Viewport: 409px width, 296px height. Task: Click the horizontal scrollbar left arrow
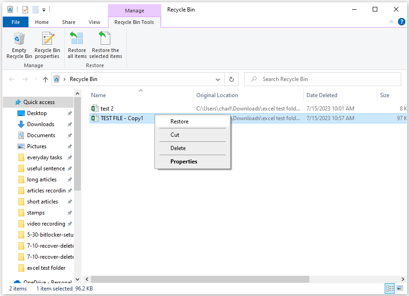click(x=87, y=279)
